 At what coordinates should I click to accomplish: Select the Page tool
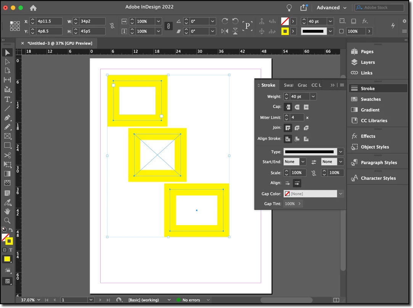(7, 71)
